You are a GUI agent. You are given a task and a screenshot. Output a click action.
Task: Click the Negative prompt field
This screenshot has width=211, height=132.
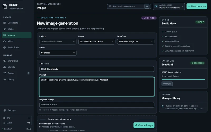tap(97, 105)
